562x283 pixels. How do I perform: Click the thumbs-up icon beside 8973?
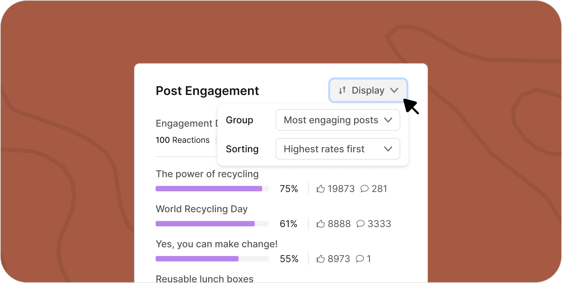coord(321,259)
